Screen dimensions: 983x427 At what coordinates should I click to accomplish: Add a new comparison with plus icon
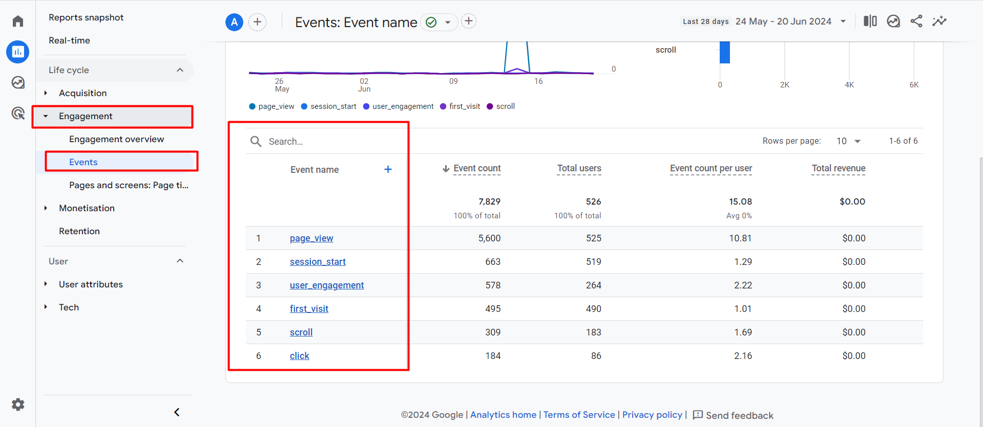coord(257,22)
